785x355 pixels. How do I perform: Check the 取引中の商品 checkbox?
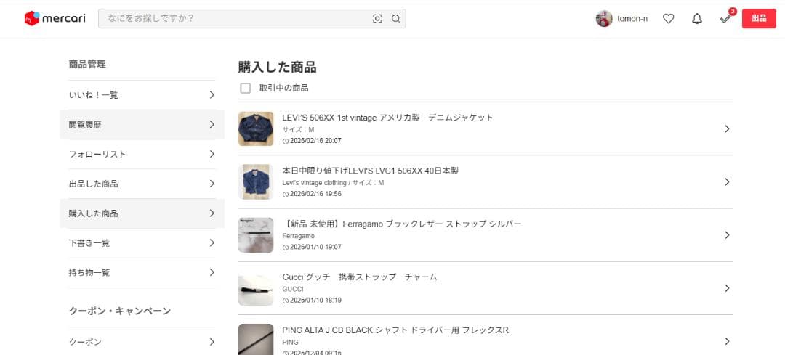tap(246, 88)
